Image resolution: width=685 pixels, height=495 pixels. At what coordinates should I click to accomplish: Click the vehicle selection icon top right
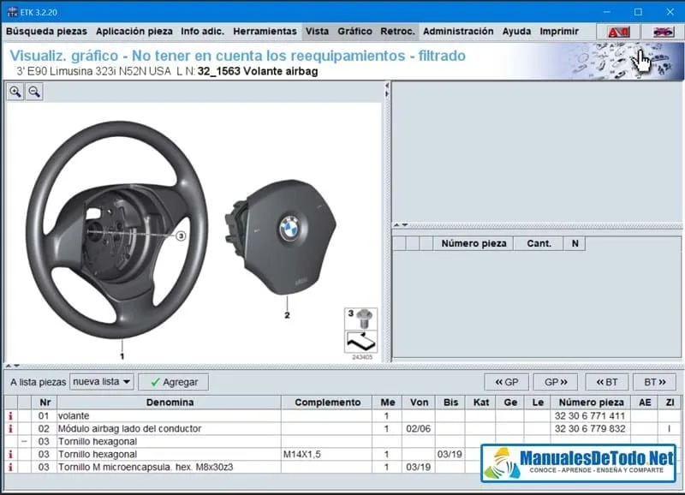(663, 31)
